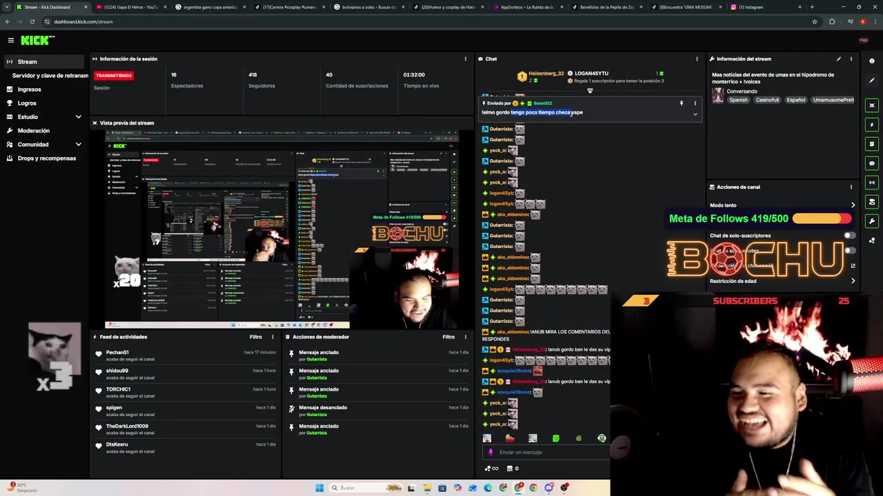Click TORCHIC1 in activity feed
The image size is (883, 496).
(x=118, y=389)
